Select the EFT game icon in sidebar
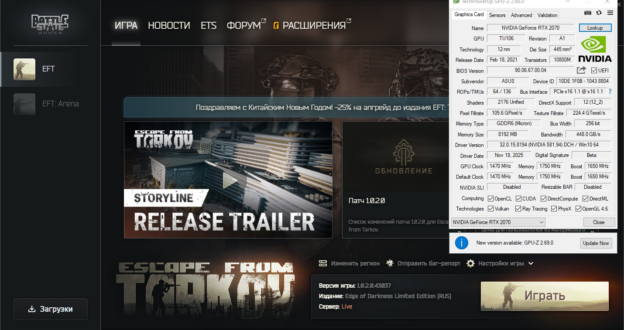The image size is (624, 330). click(24, 69)
